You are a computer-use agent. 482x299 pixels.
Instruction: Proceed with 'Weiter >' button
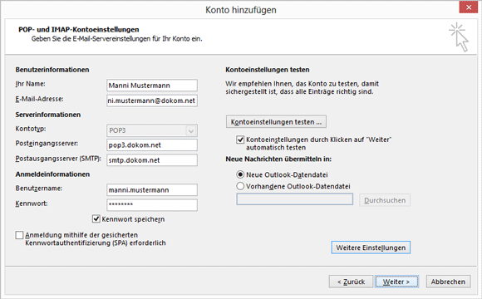point(396,282)
